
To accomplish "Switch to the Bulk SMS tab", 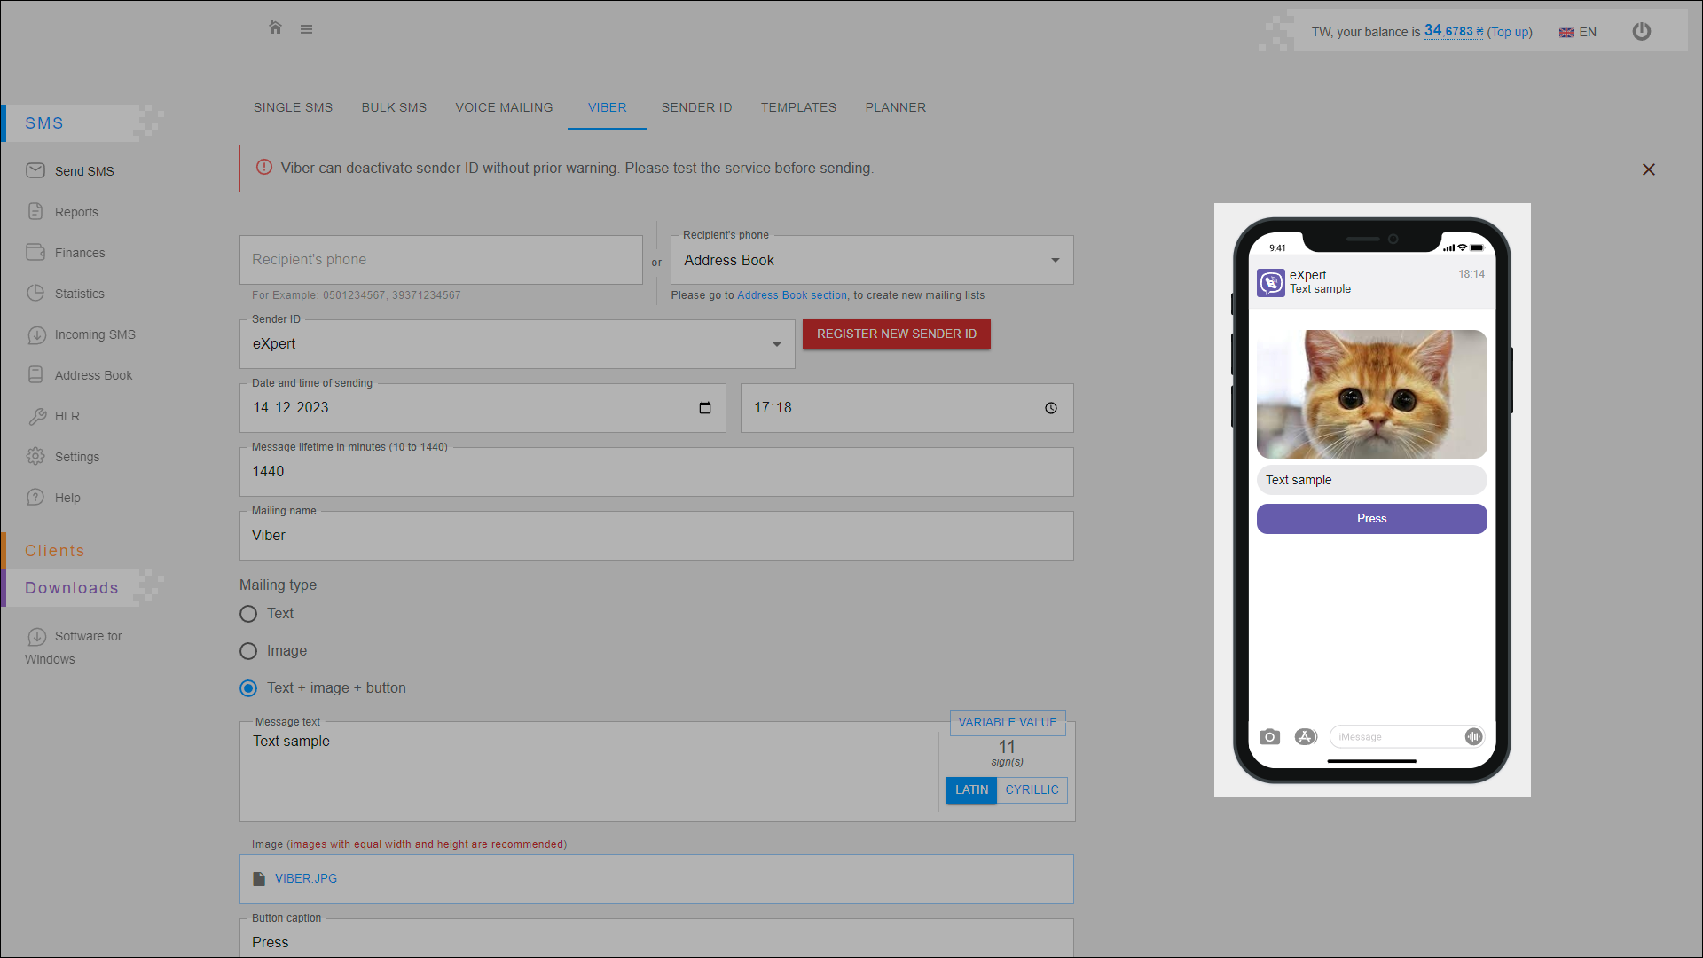I will click(x=394, y=107).
